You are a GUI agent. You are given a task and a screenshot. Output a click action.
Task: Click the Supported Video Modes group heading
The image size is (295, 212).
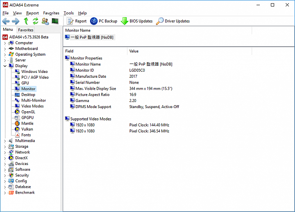pos(88,119)
